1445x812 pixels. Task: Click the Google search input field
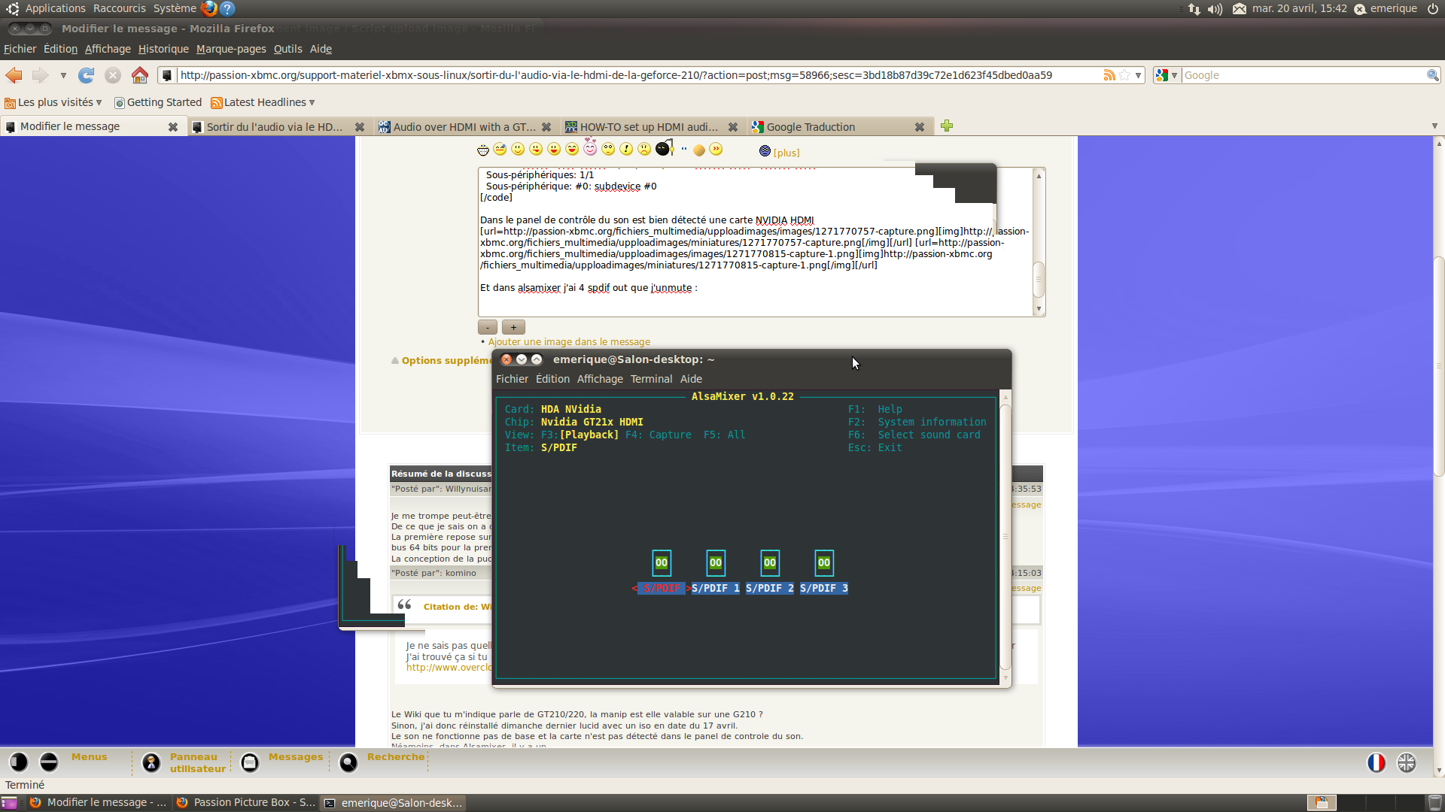(1303, 75)
